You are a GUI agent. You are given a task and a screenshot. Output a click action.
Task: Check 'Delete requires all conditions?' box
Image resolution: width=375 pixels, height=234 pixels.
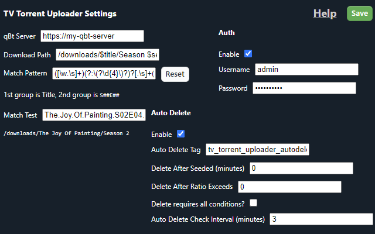tap(254, 203)
